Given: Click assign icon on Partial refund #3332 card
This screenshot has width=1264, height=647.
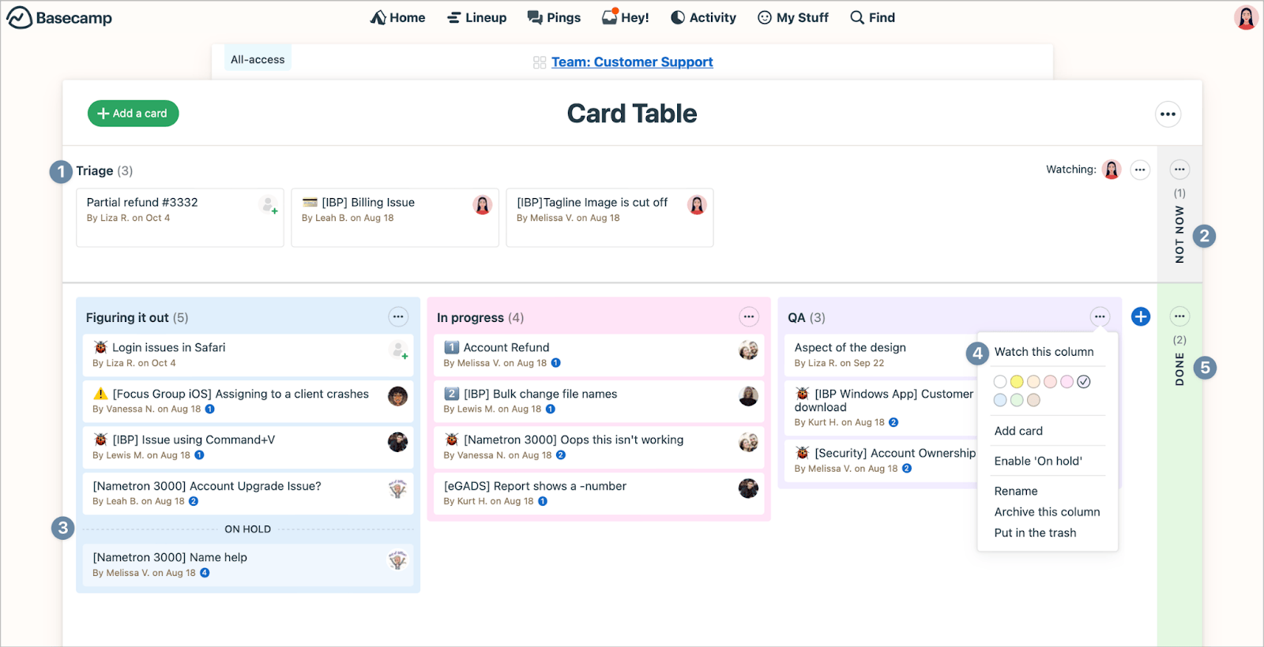Looking at the screenshot, I should point(269,205).
